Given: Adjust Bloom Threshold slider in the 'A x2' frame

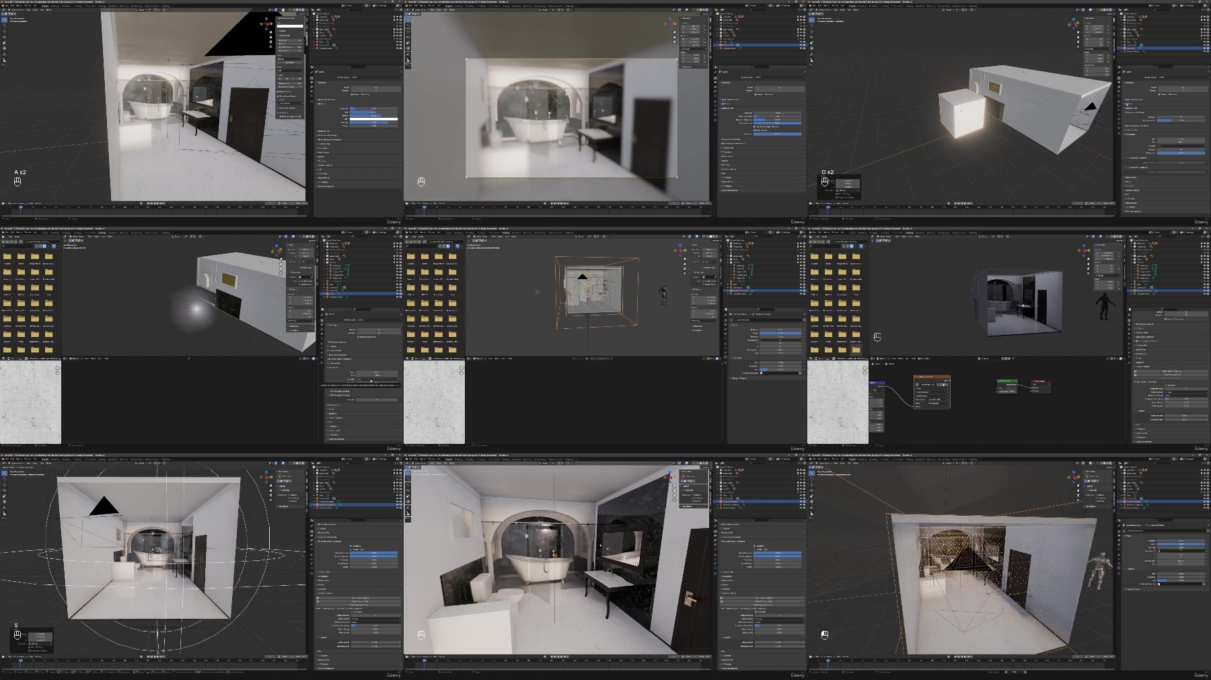Looking at the screenshot, I should 373,108.
